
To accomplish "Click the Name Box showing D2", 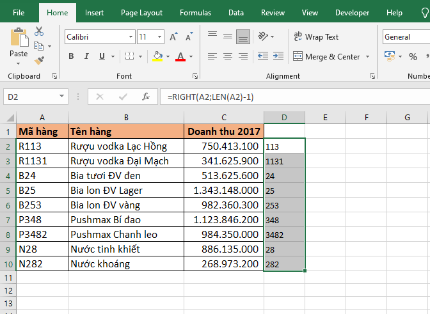I will pos(32,97).
